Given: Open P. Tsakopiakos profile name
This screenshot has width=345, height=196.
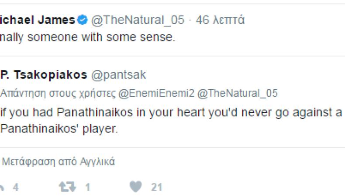Looking at the screenshot, I should [x=43, y=75].
